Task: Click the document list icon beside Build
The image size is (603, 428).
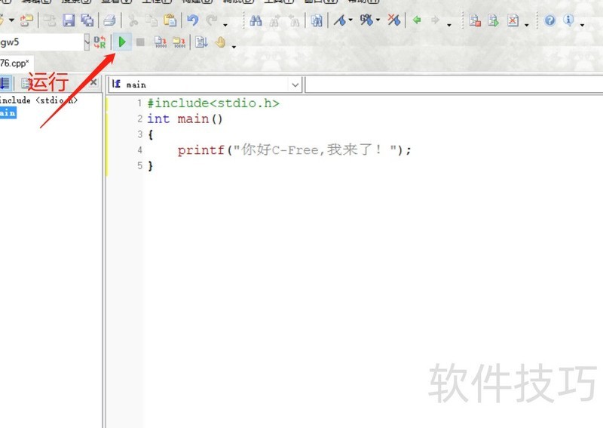Action: (x=200, y=42)
